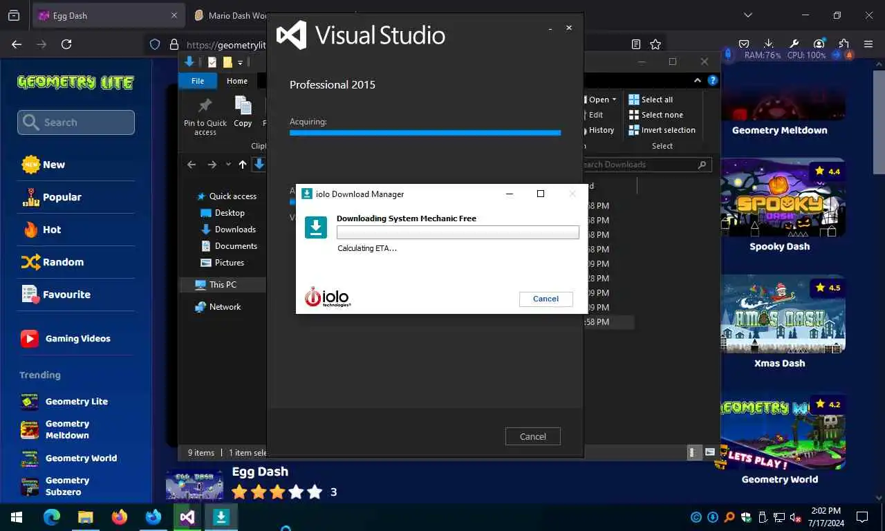885x531 pixels.
Task: Open recent locations dropdown in File Explorer
Action: pos(228,165)
